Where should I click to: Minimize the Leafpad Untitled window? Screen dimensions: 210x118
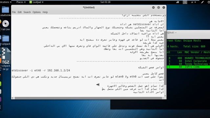[153, 8]
